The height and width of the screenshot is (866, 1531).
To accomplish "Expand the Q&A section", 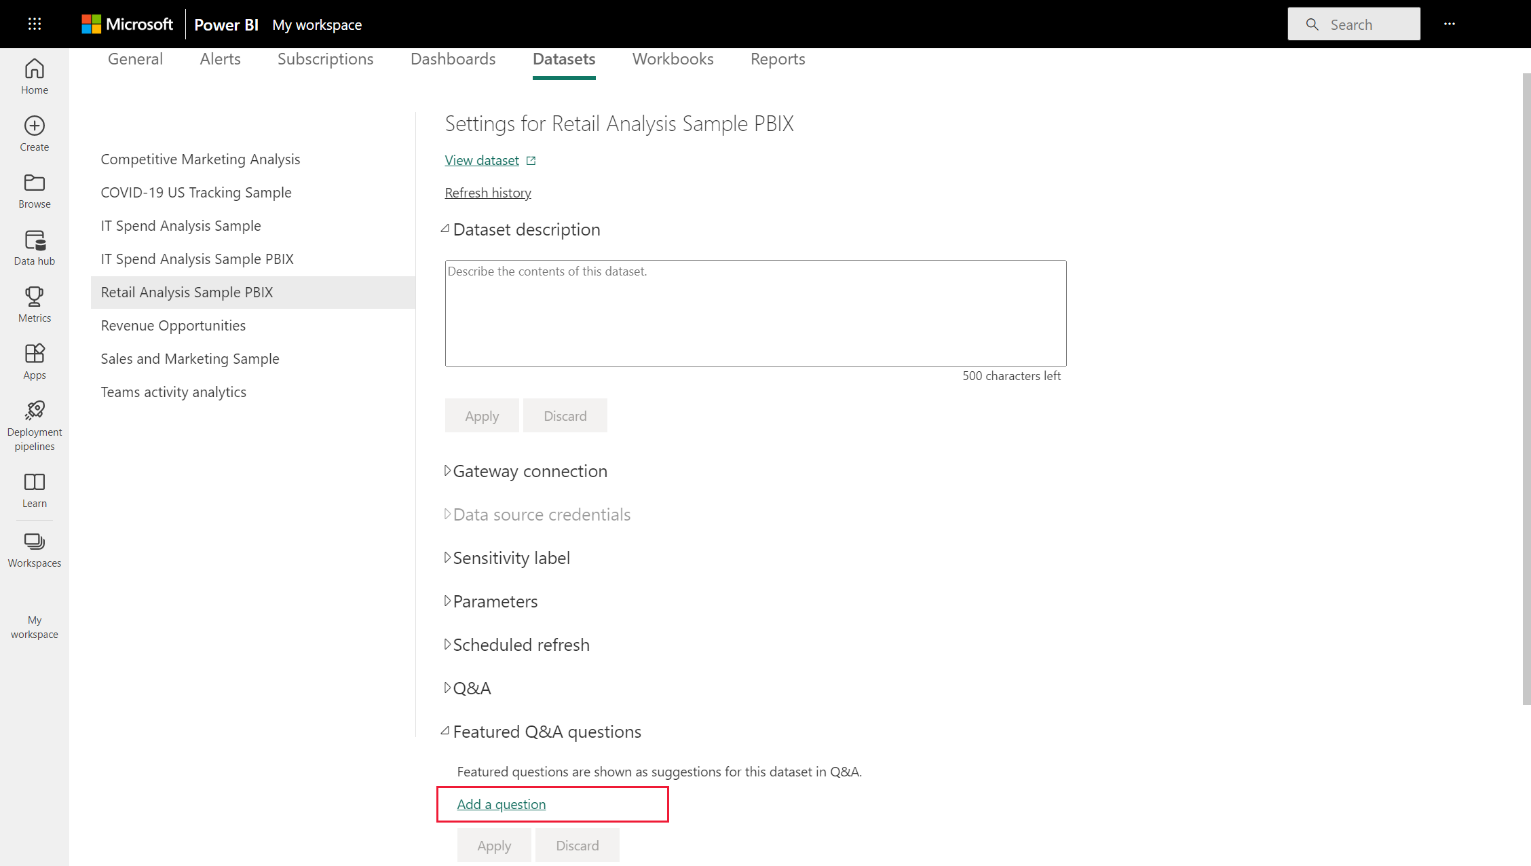I will [x=446, y=688].
